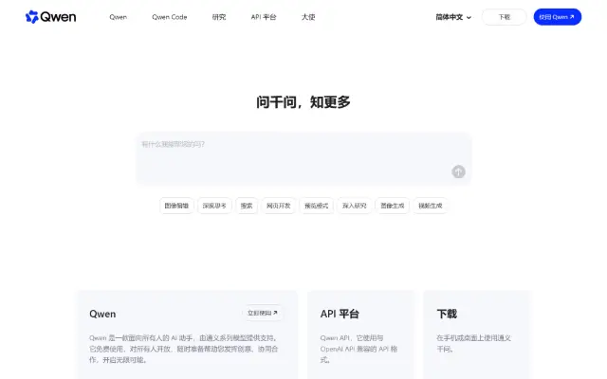607x379 pixels.
Task: Select the 深入研究 chip
Action: coord(354,206)
